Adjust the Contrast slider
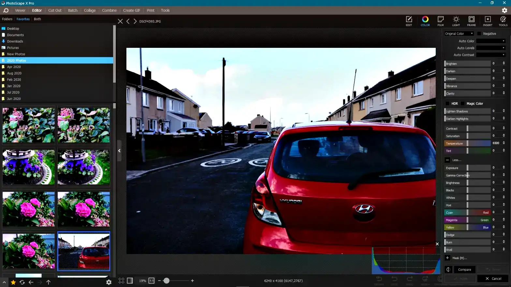511x287 pixels. coord(467,129)
